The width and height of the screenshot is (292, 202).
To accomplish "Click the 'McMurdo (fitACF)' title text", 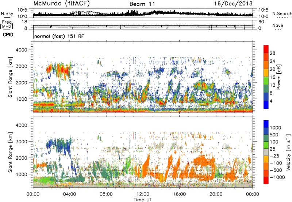I will pyautogui.click(x=61, y=4).
